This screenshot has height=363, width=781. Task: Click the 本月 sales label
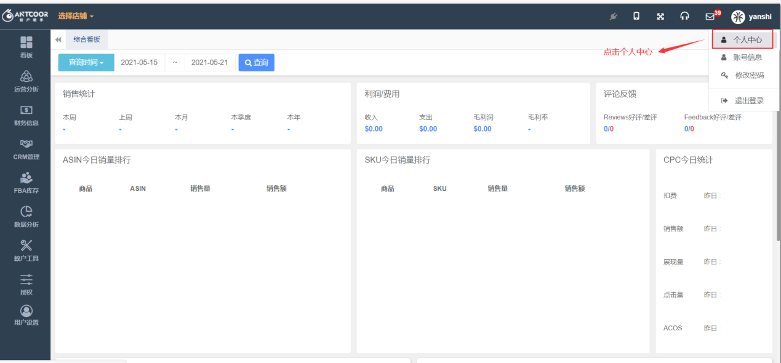tap(182, 117)
